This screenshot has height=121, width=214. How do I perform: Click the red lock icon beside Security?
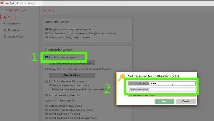(x=5, y=17)
